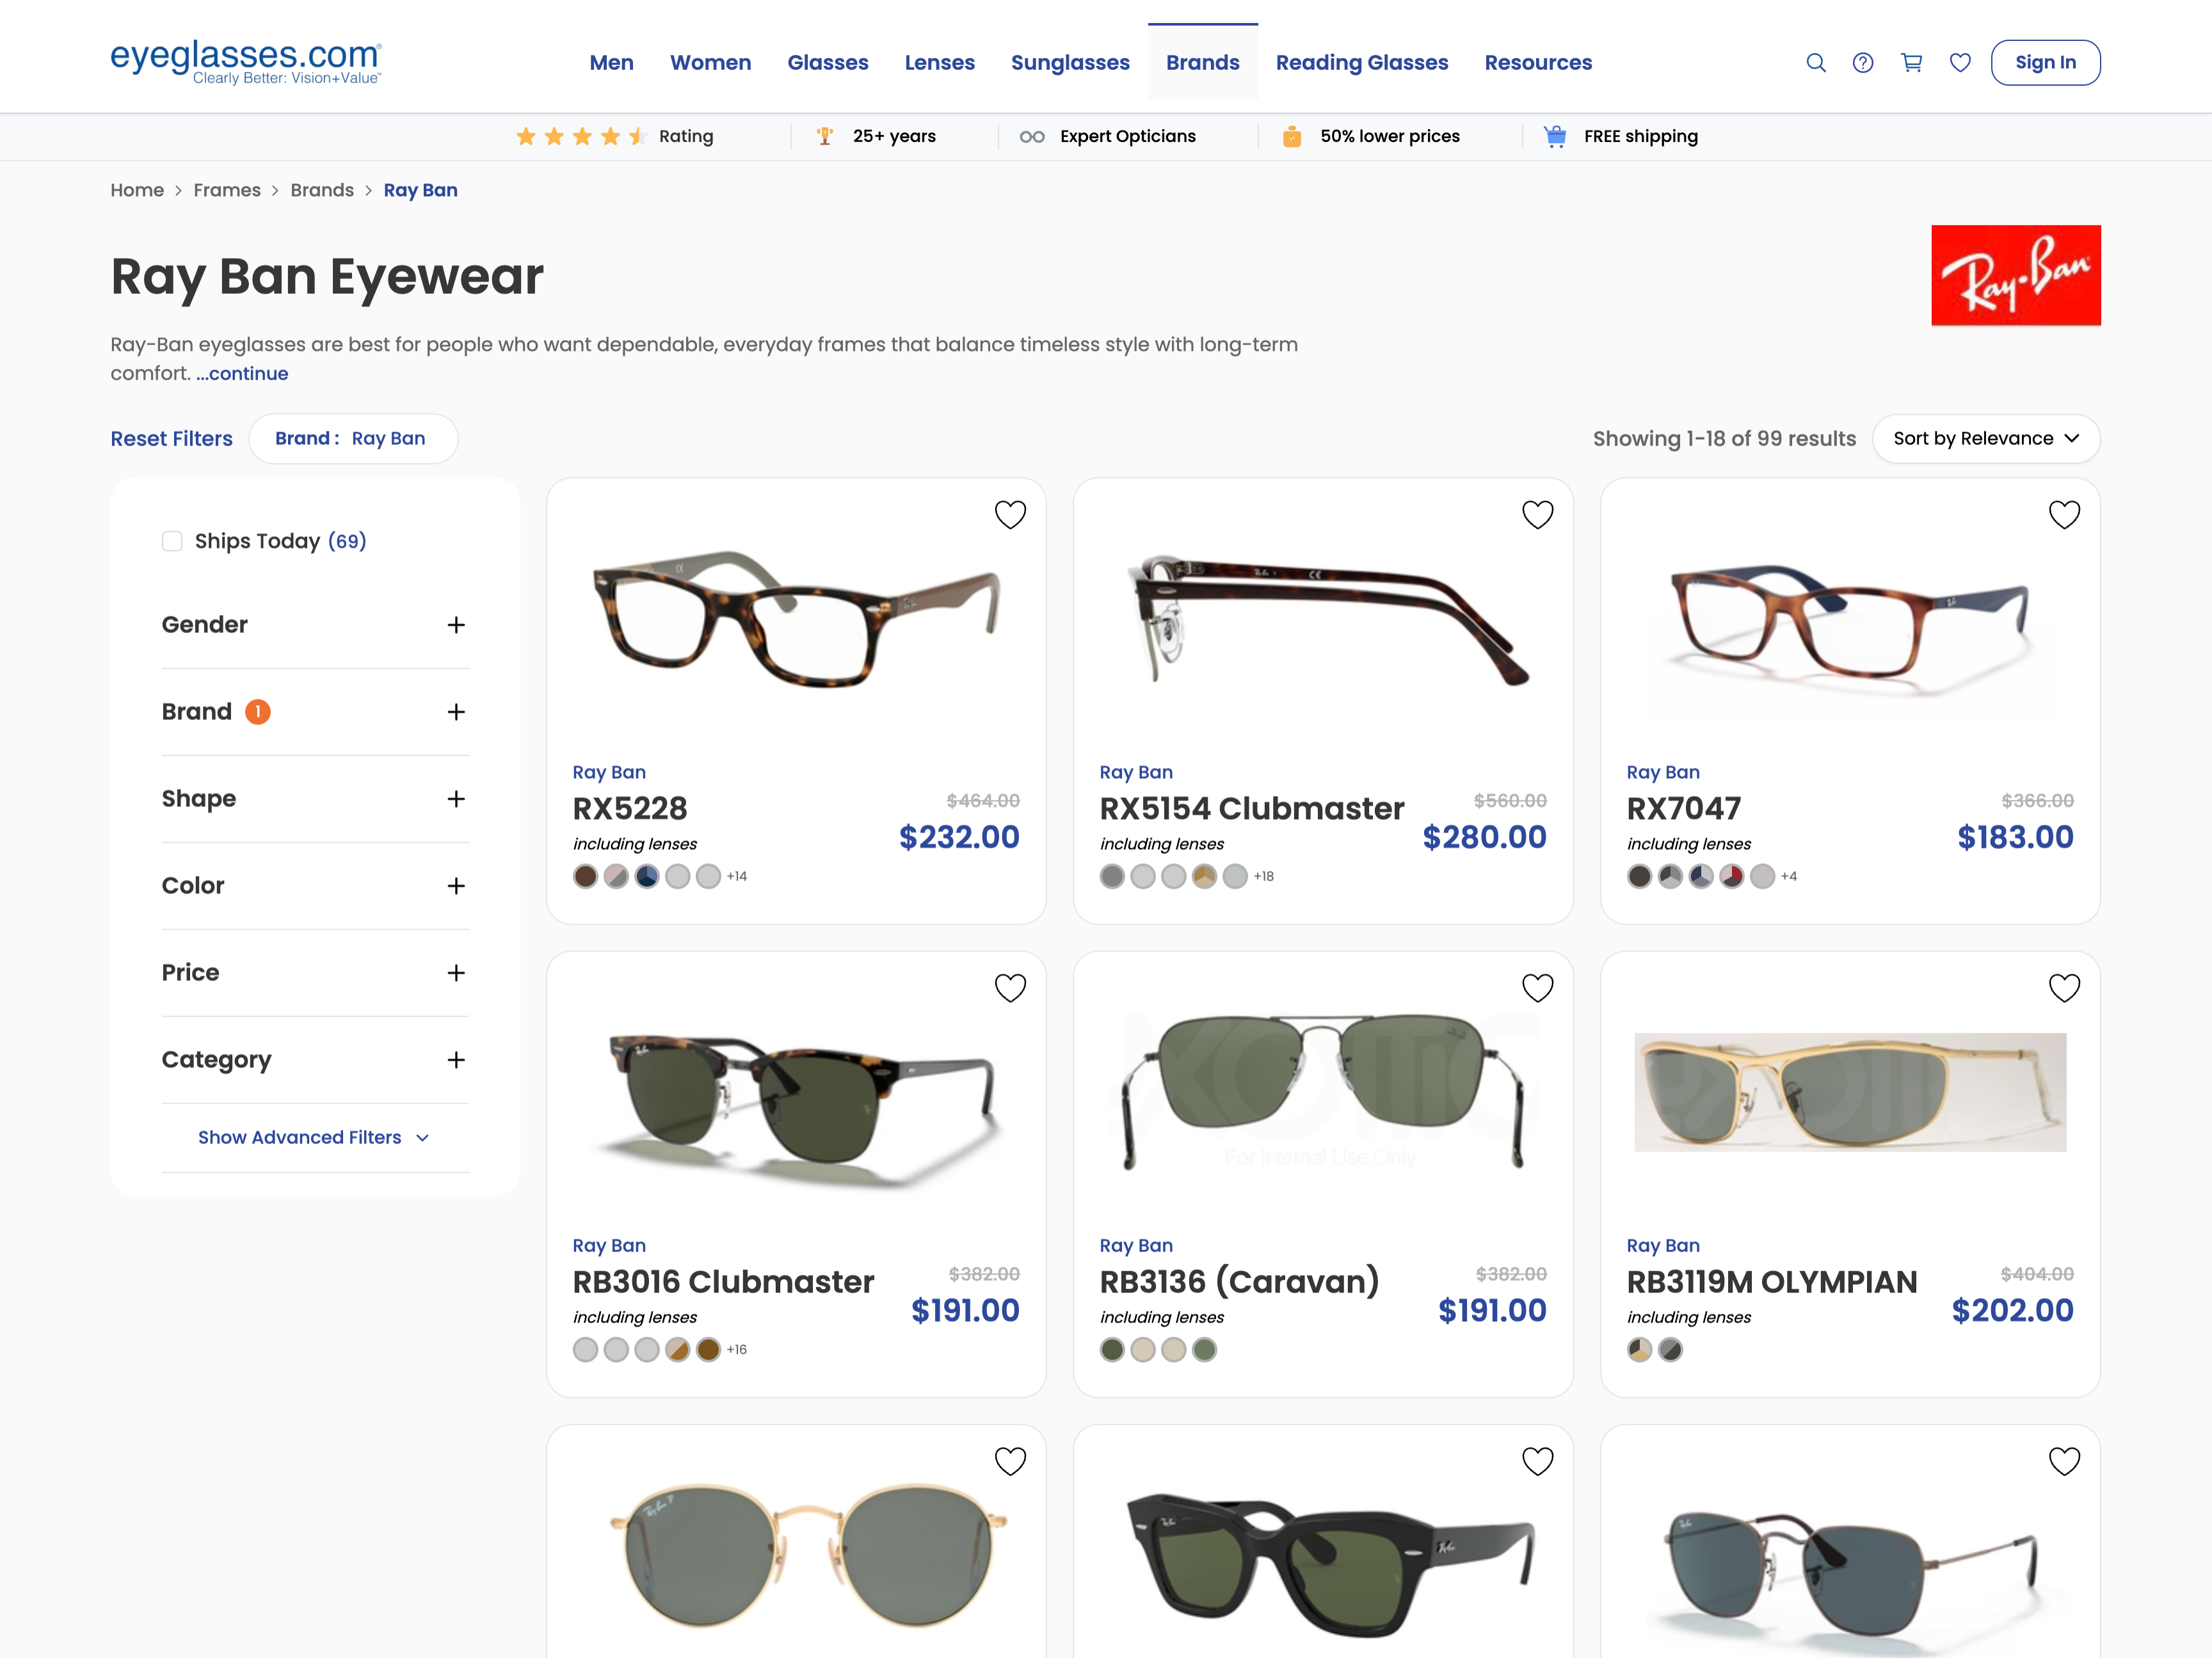Go to Home breadcrumb
The width and height of the screenshot is (2212, 1658).
pos(137,190)
